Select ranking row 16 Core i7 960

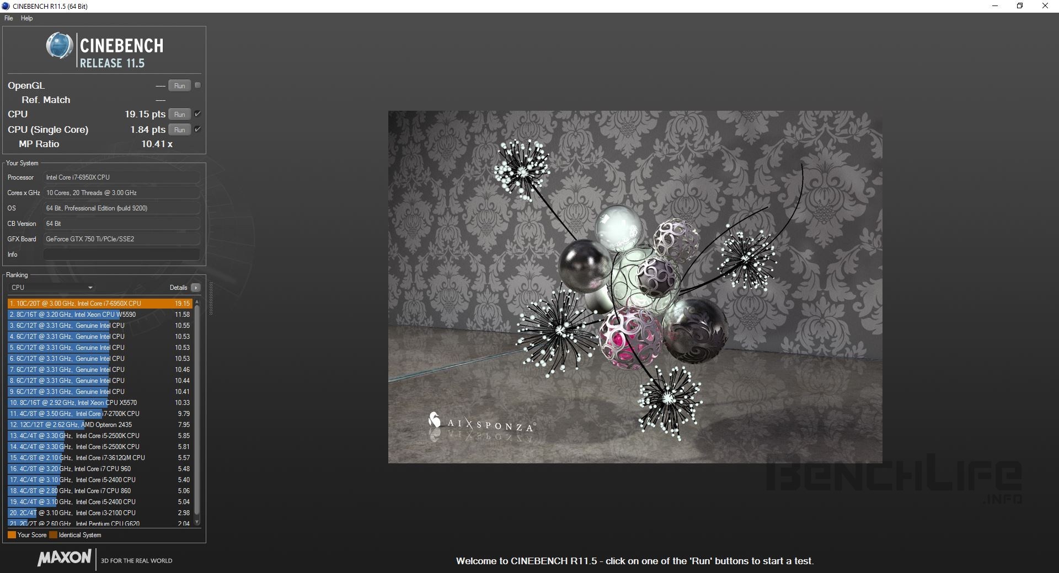(100, 469)
